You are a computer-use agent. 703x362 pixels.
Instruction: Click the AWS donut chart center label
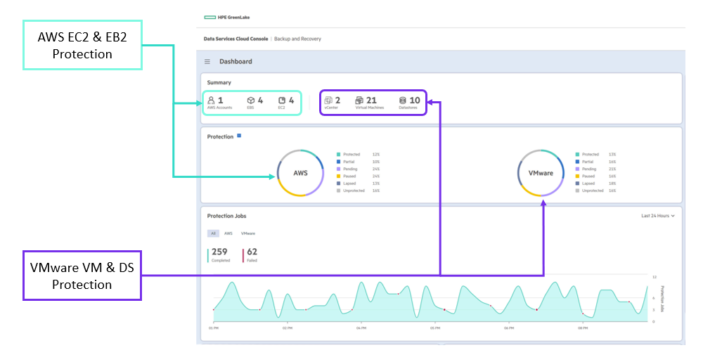[300, 173]
